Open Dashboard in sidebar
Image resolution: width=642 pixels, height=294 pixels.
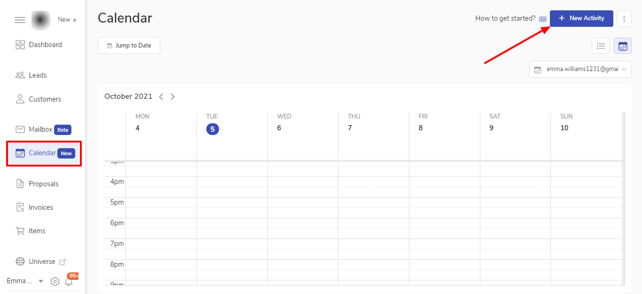[x=45, y=45]
